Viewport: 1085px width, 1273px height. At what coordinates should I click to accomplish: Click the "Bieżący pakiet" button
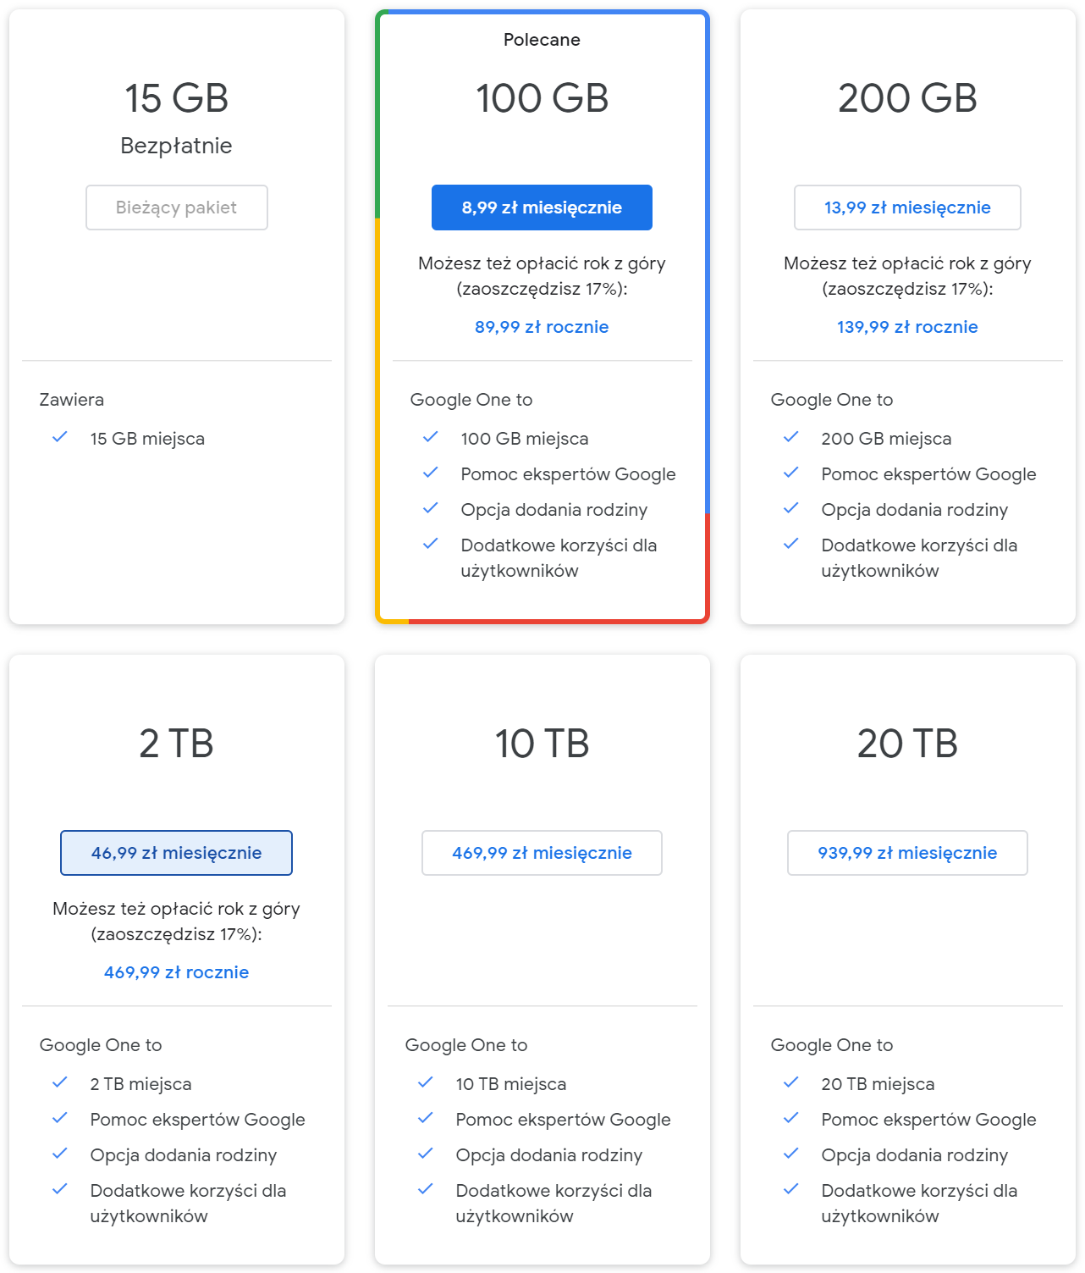click(177, 208)
